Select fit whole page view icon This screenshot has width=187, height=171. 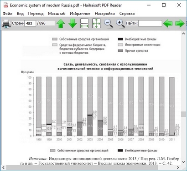(96, 23)
